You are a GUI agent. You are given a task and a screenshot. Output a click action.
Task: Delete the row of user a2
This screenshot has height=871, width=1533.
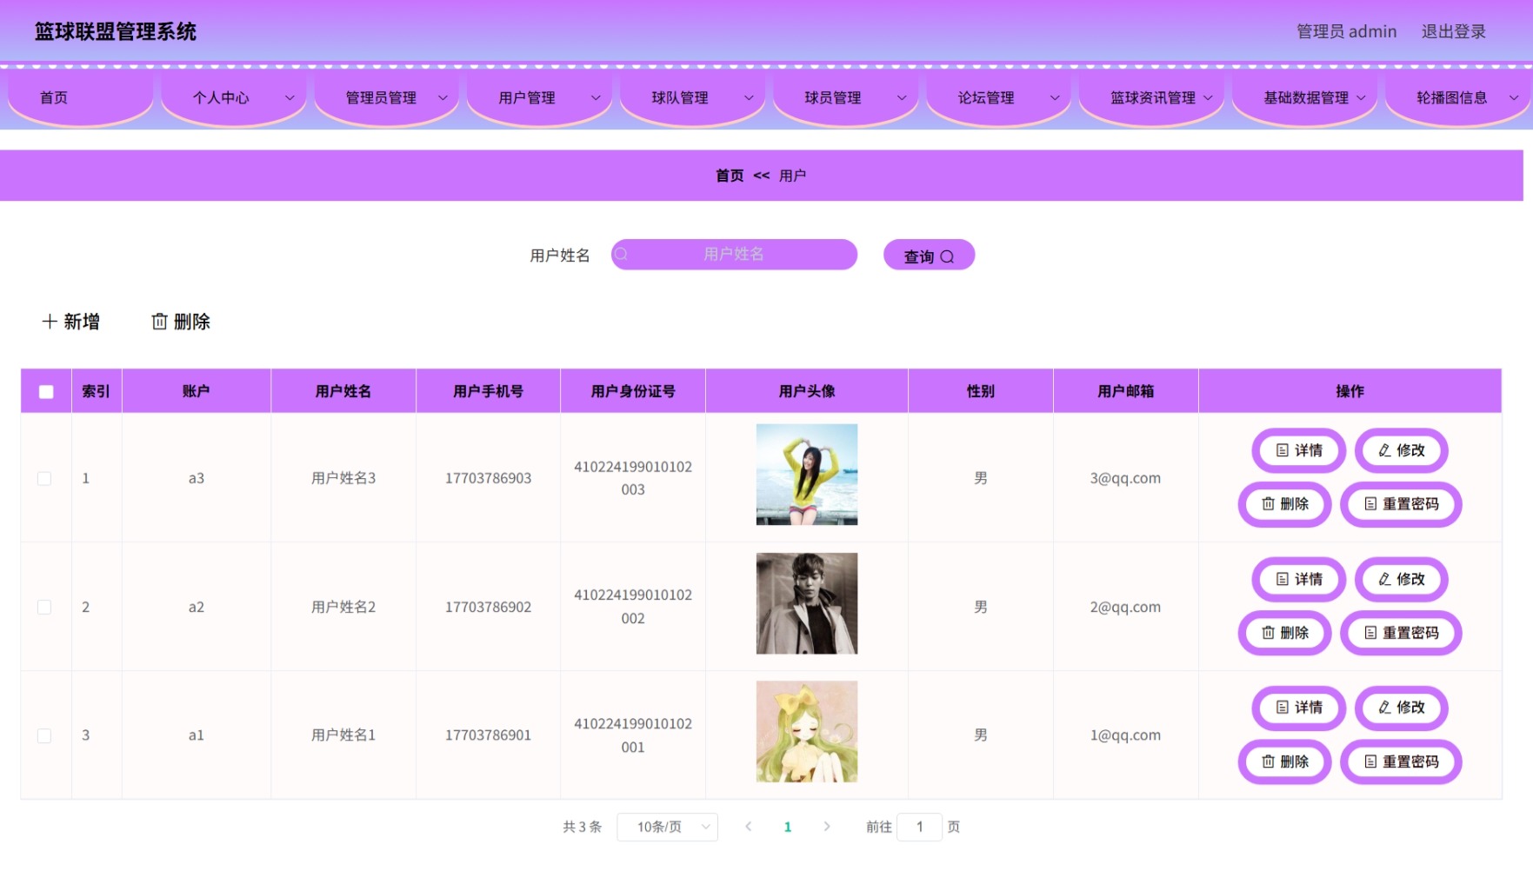[x=1284, y=633]
